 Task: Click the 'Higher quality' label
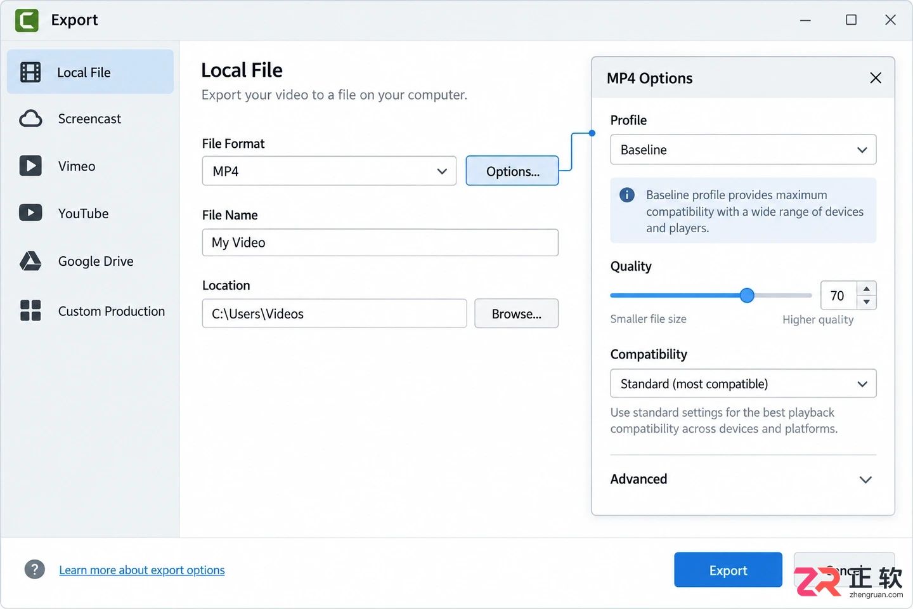[x=818, y=320]
